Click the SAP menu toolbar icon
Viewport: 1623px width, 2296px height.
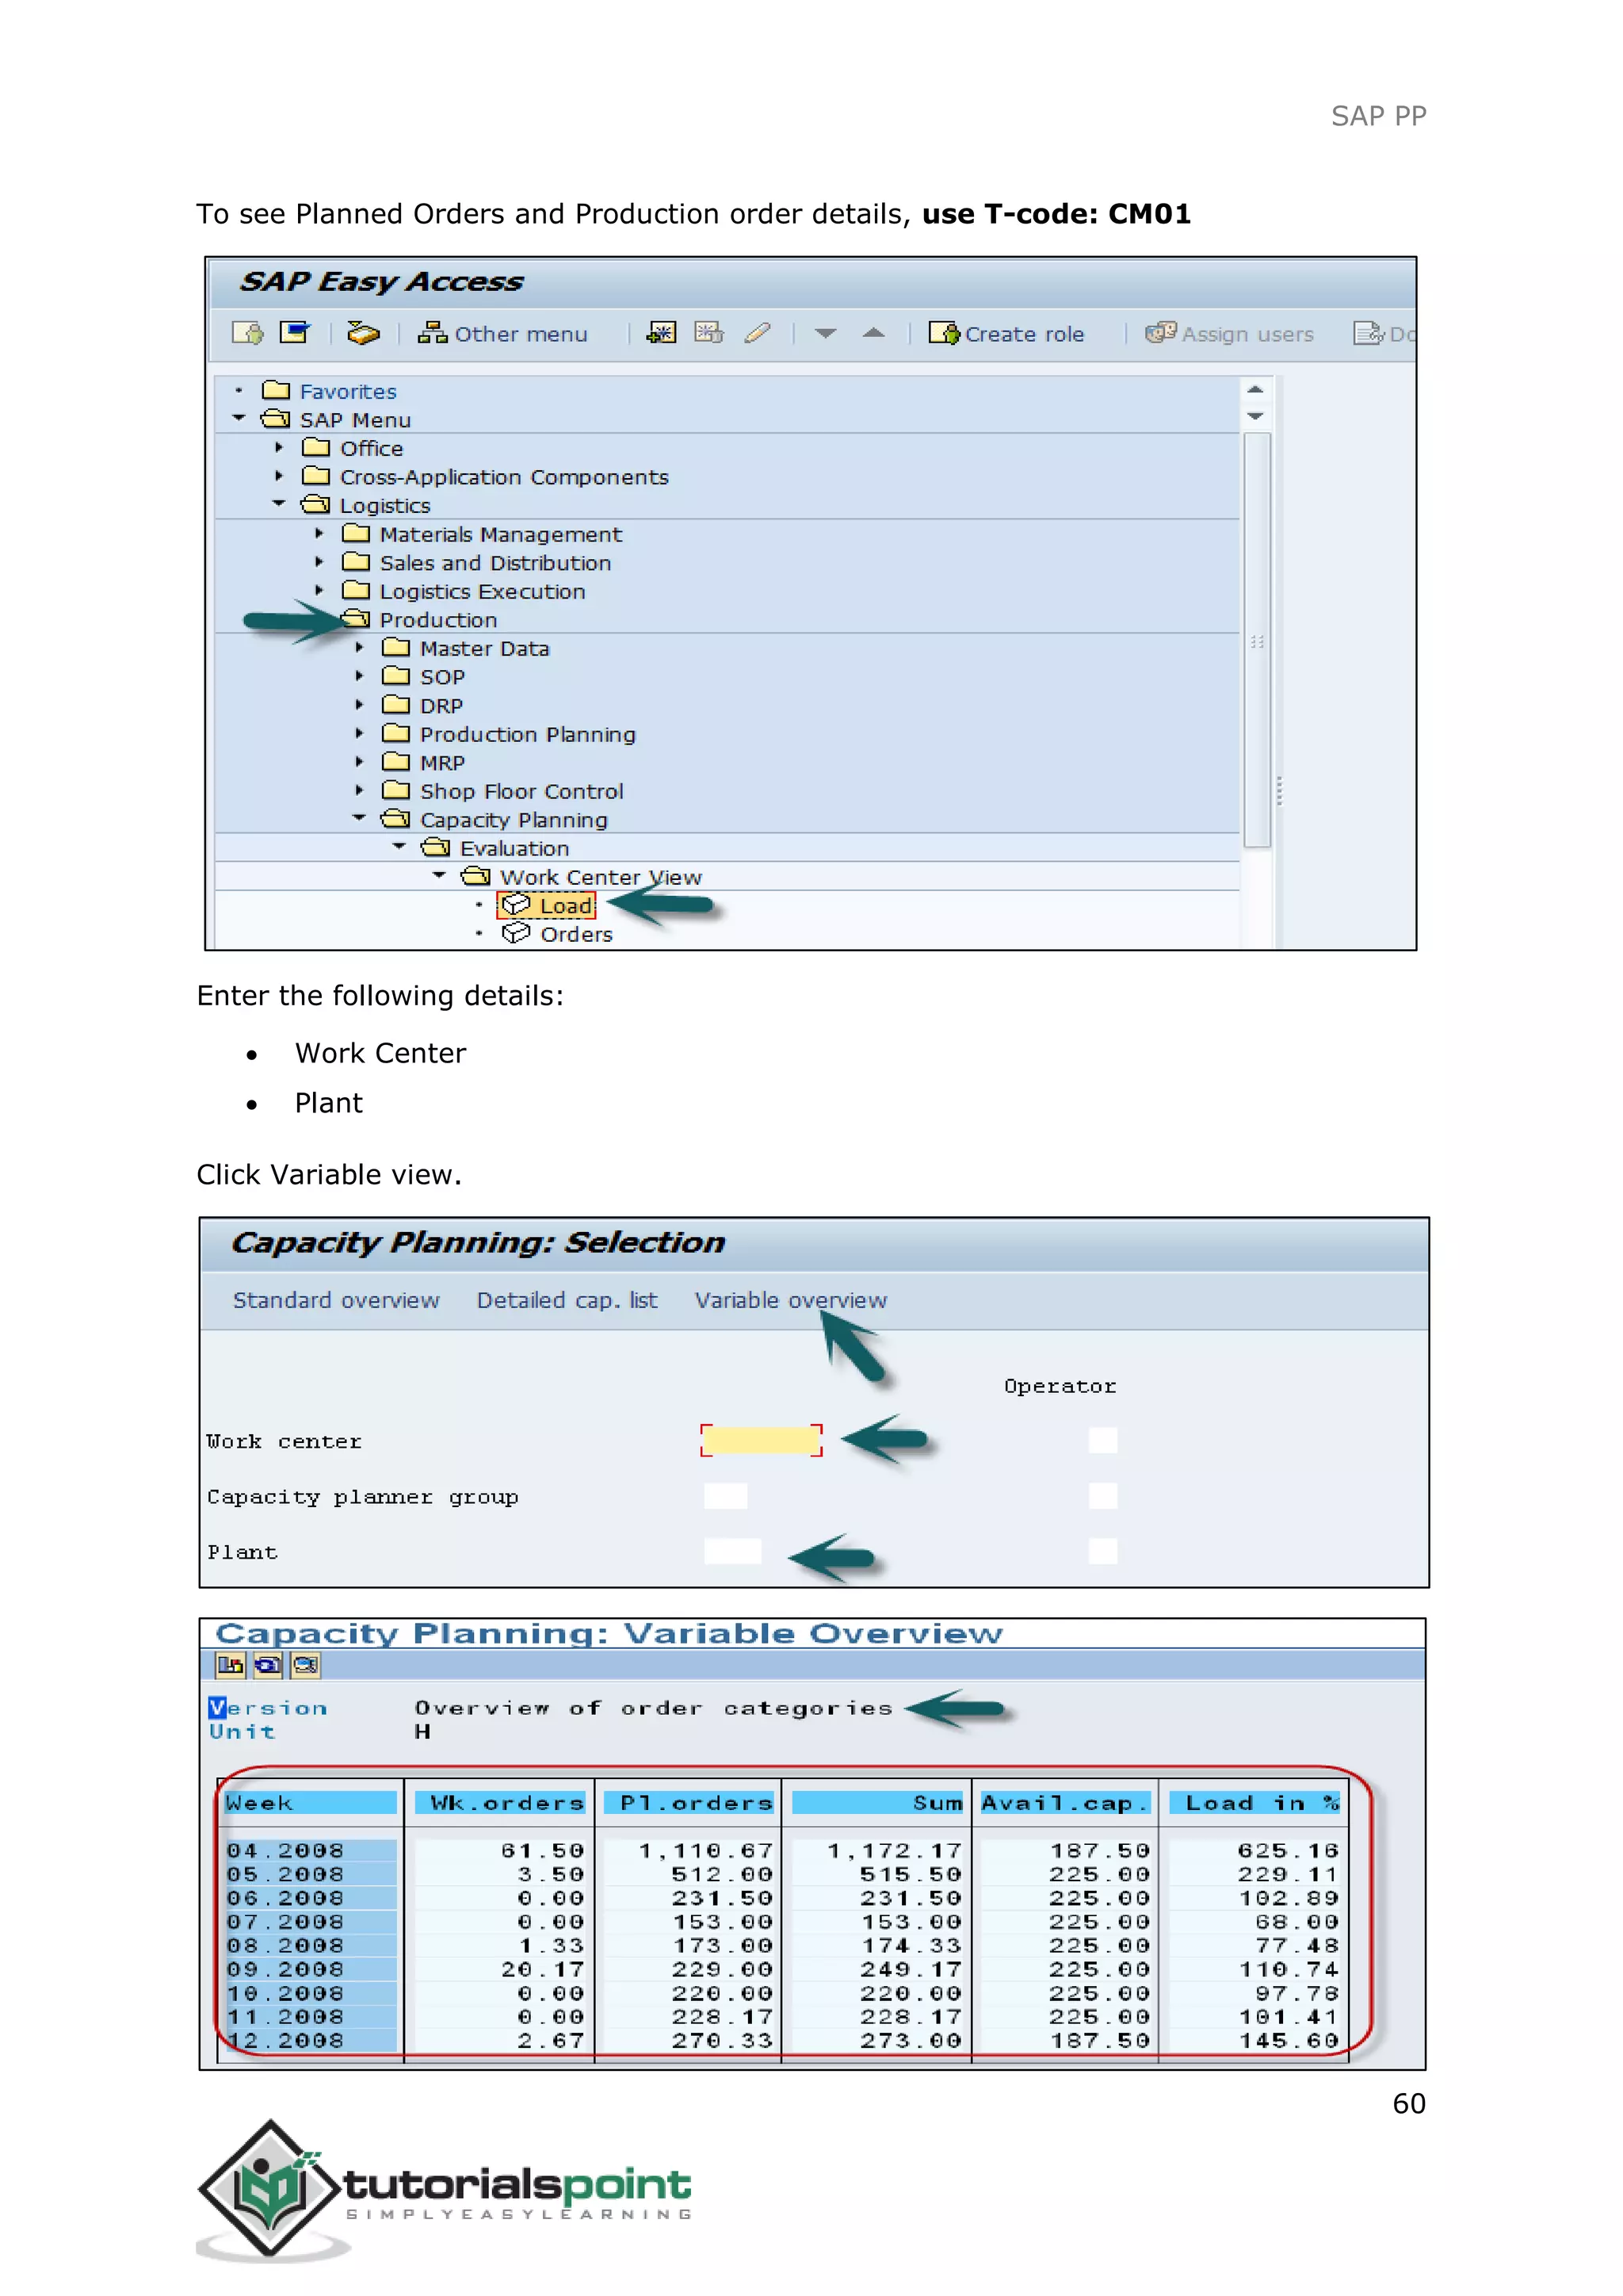[x=295, y=333]
